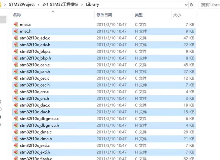Select file name stm32f10x_dma.h
220x160 pixels.
[x=36, y=139]
